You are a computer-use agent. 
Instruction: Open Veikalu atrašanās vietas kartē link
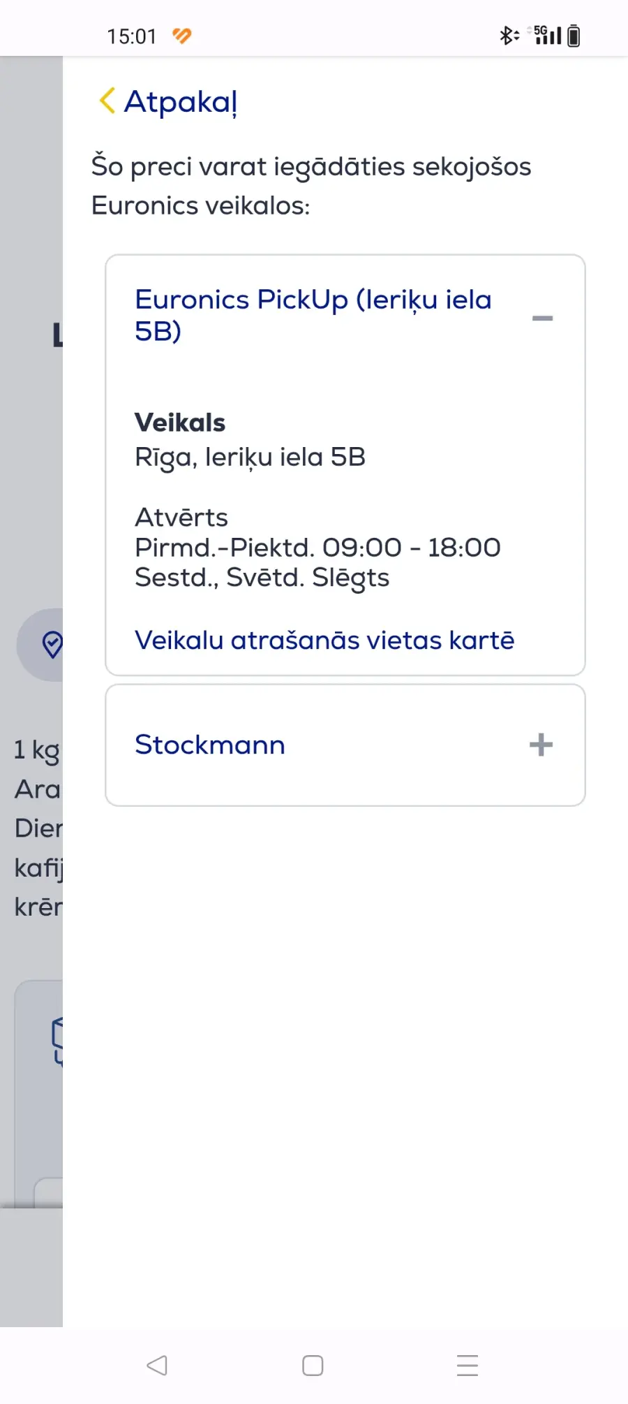[324, 640]
